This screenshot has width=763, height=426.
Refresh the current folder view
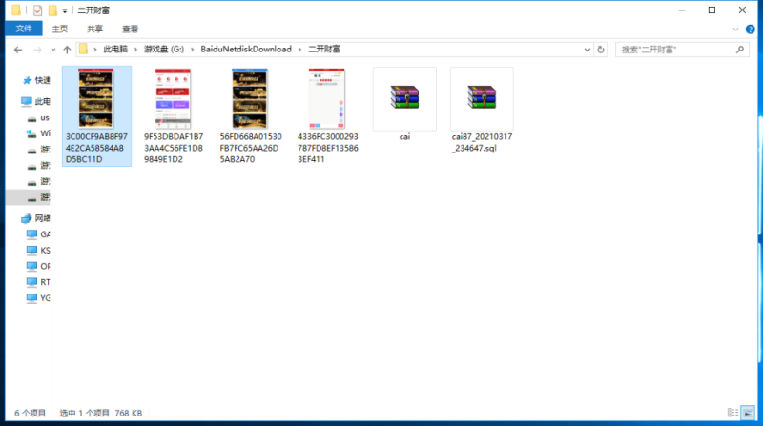coord(602,49)
